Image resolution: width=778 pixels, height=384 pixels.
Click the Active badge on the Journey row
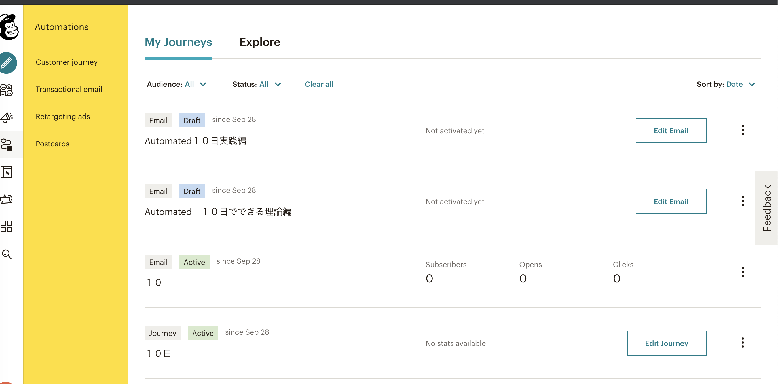pyautogui.click(x=203, y=333)
